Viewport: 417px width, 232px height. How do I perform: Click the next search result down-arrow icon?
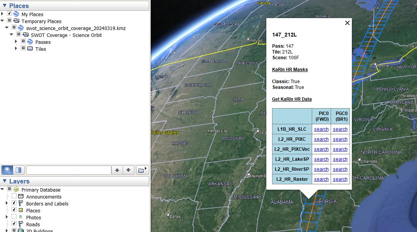[x=128, y=170]
